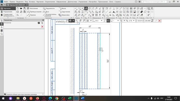Open the grid dropdown arrow
Screen dimensions: 180x101
pos(91,21)
